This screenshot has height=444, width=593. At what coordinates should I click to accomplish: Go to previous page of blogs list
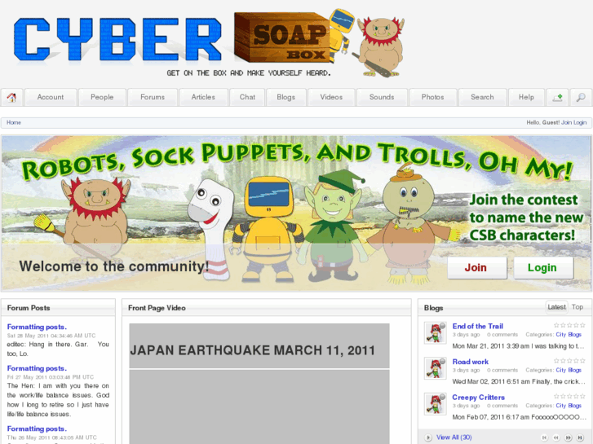coord(556,437)
